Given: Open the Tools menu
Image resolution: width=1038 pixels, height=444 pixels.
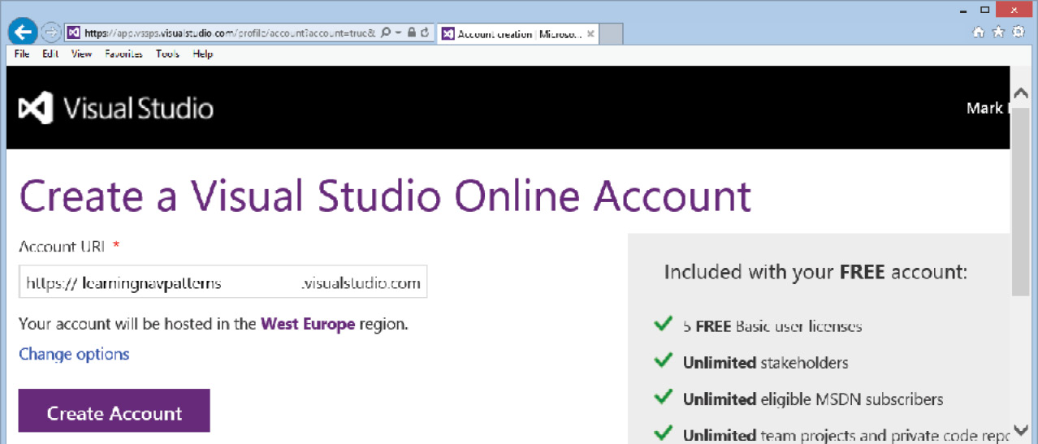Looking at the screenshot, I should [168, 54].
